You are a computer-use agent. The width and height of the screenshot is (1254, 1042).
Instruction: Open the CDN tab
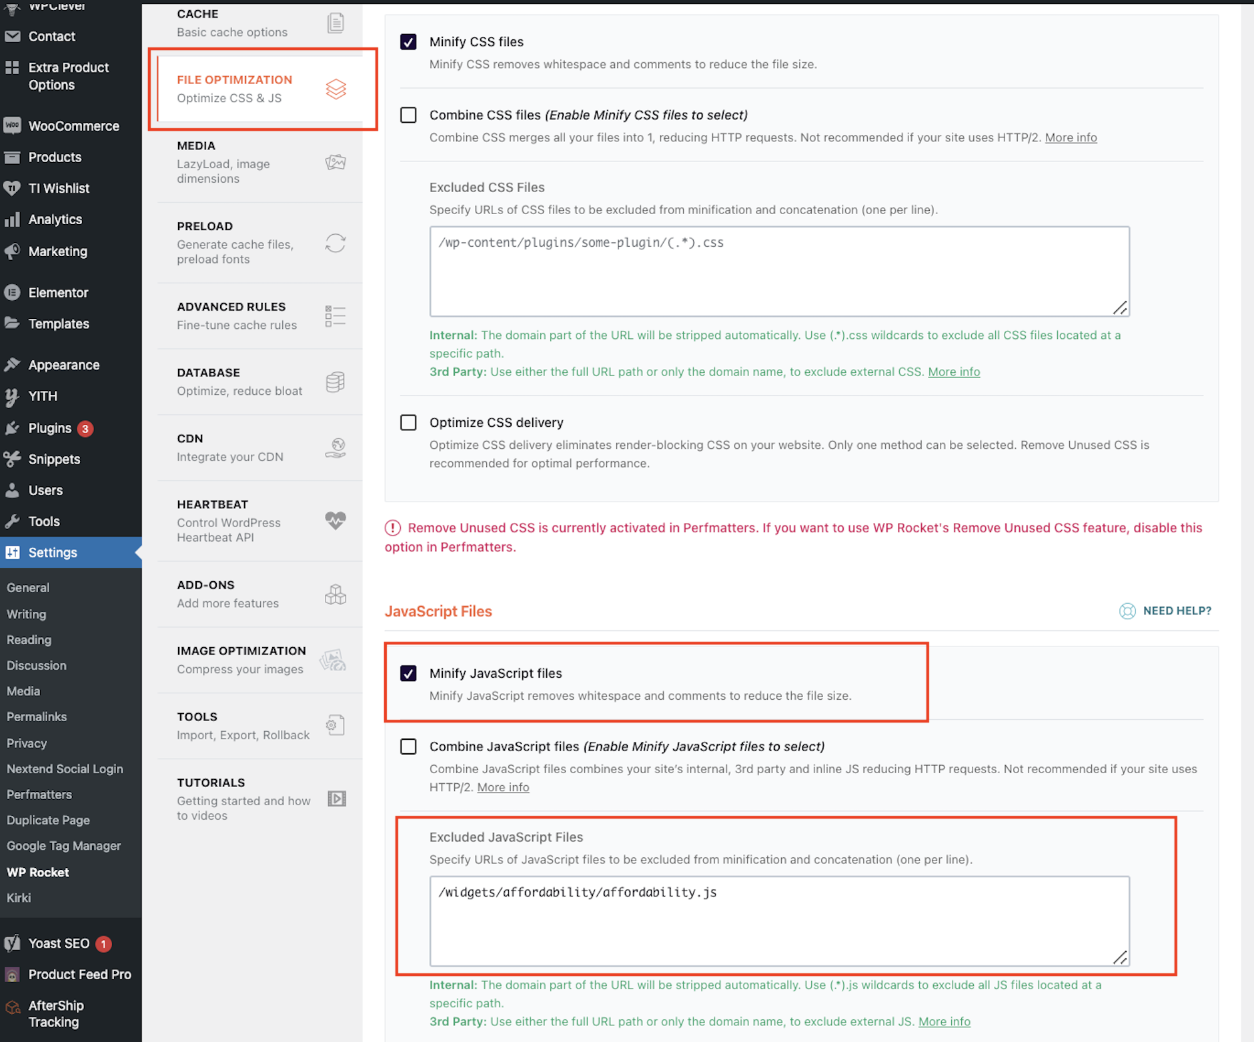(260, 448)
